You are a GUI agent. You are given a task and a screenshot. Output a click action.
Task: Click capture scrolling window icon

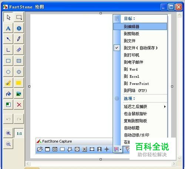tap(84, 149)
